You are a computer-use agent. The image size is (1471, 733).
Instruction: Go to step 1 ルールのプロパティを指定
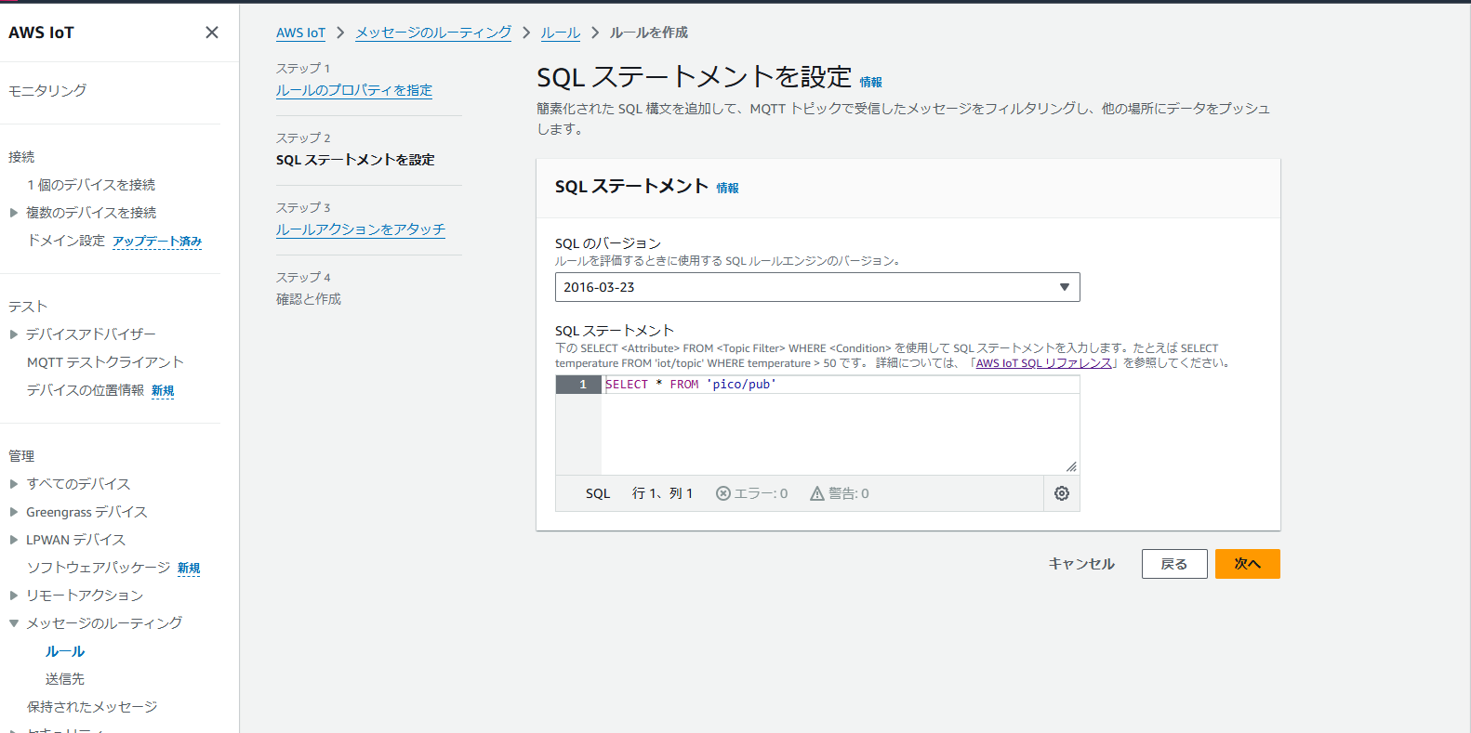click(x=354, y=90)
